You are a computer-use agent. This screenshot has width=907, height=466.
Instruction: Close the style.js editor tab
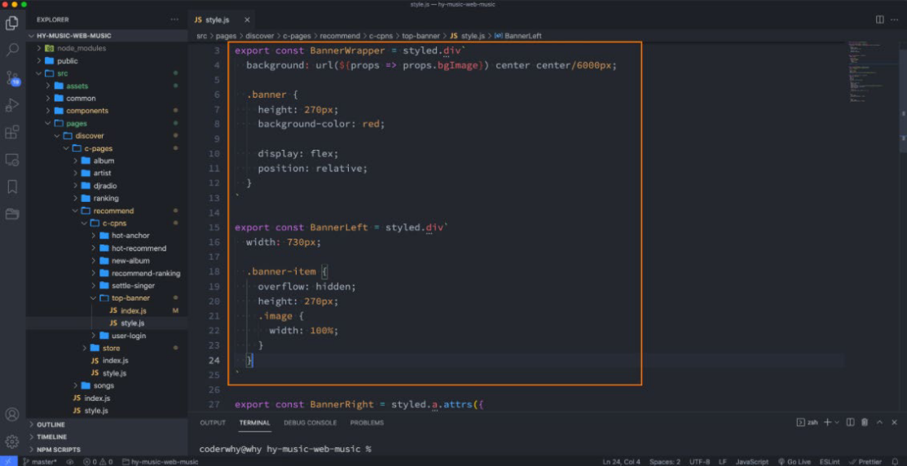247,20
